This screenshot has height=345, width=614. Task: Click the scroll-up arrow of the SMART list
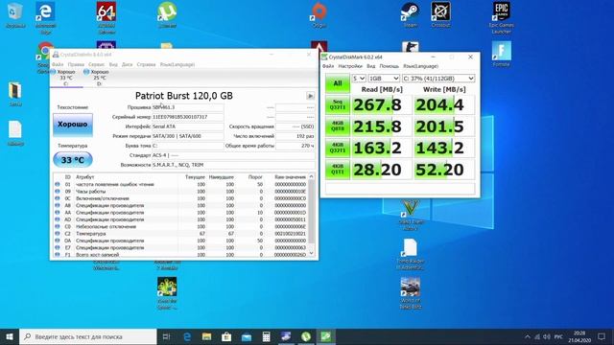(x=311, y=176)
